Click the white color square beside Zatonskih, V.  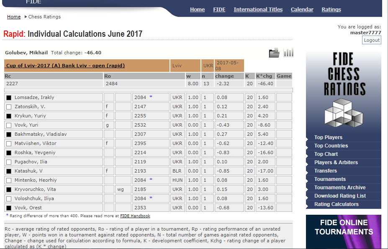click(x=9, y=107)
